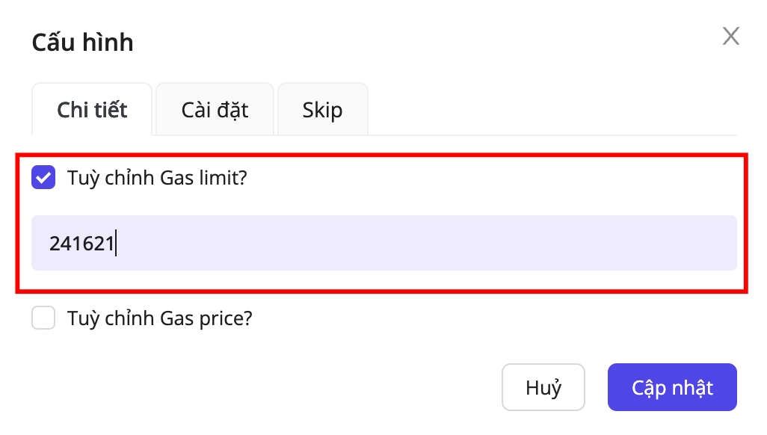Click the Cập nhật button

tap(671, 388)
